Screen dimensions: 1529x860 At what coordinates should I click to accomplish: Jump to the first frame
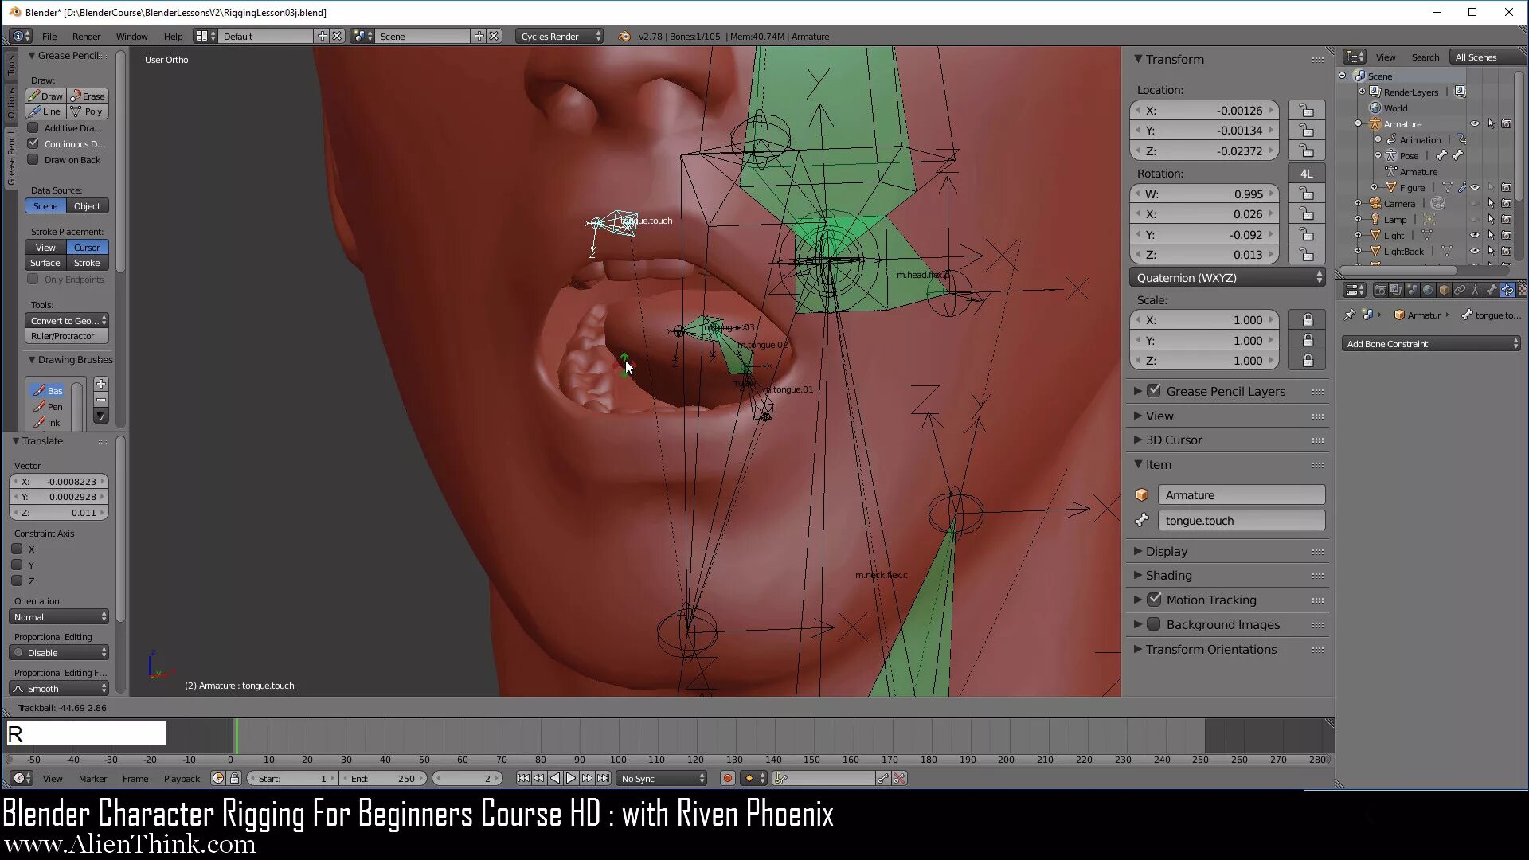(x=523, y=779)
